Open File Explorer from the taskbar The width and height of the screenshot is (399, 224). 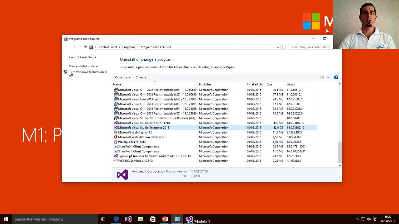click(141, 219)
